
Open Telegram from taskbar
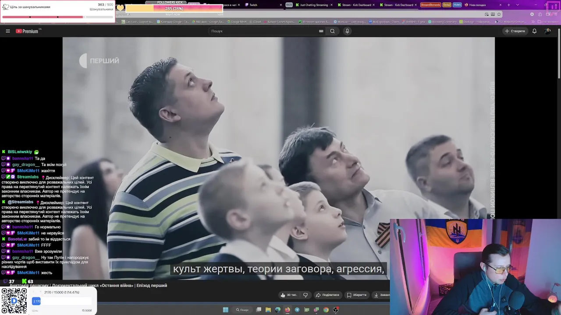(297, 310)
